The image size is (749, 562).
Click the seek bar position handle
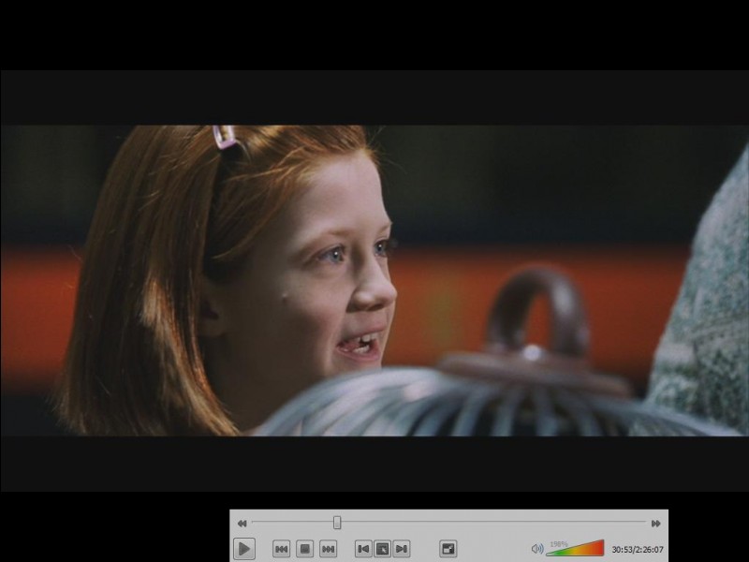point(337,523)
